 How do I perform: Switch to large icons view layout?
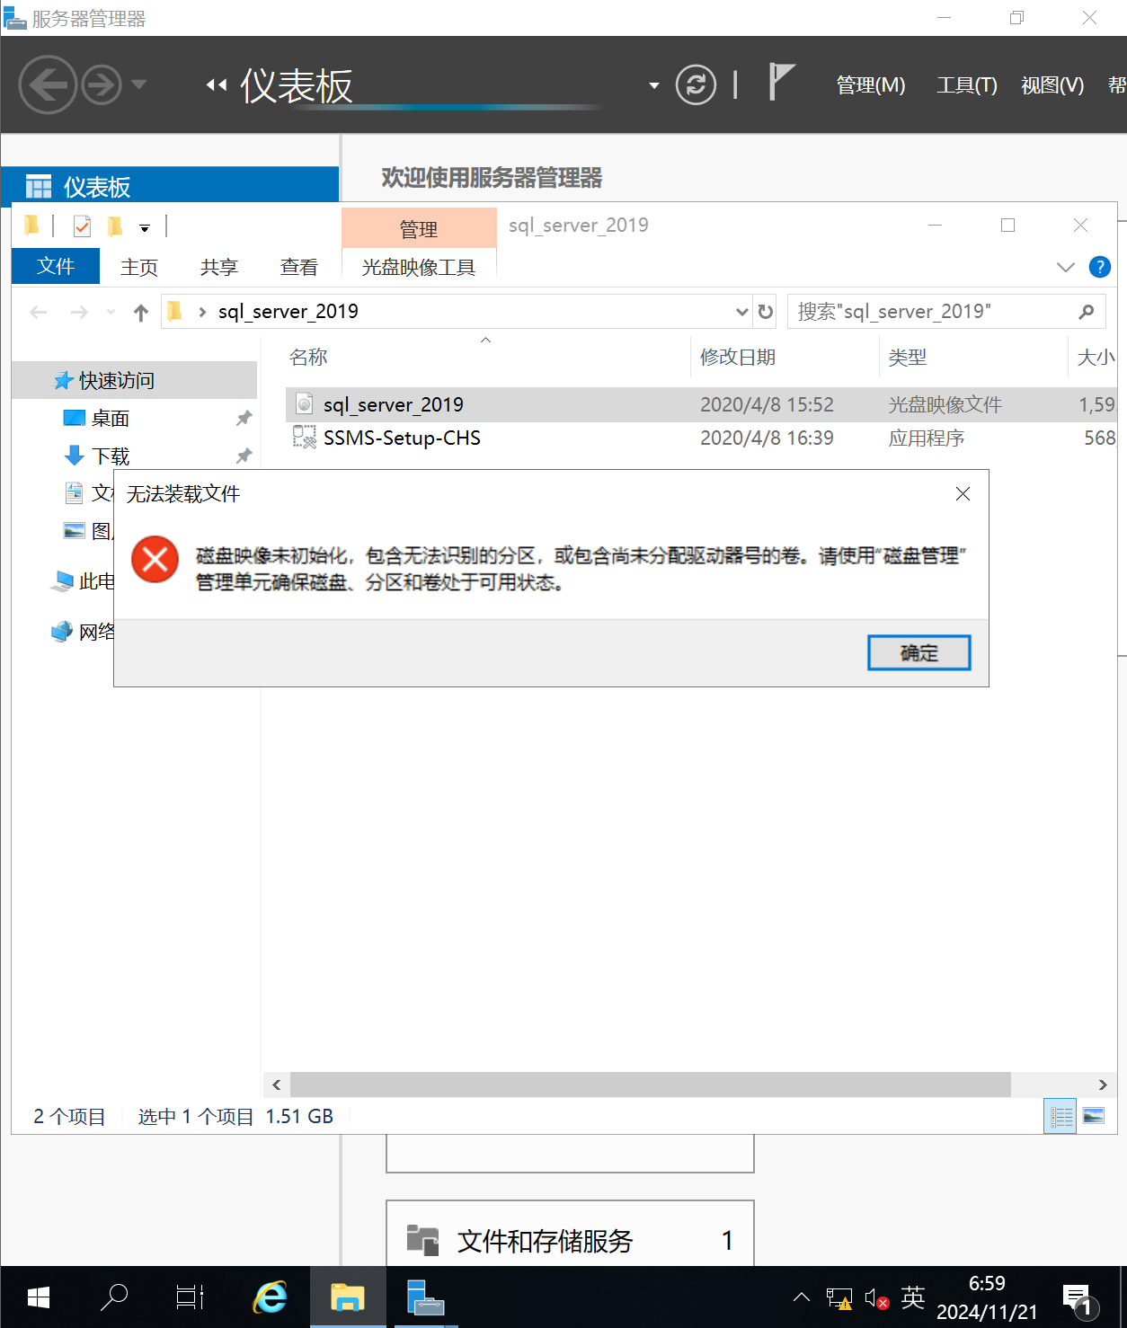tap(1094, 1117)
